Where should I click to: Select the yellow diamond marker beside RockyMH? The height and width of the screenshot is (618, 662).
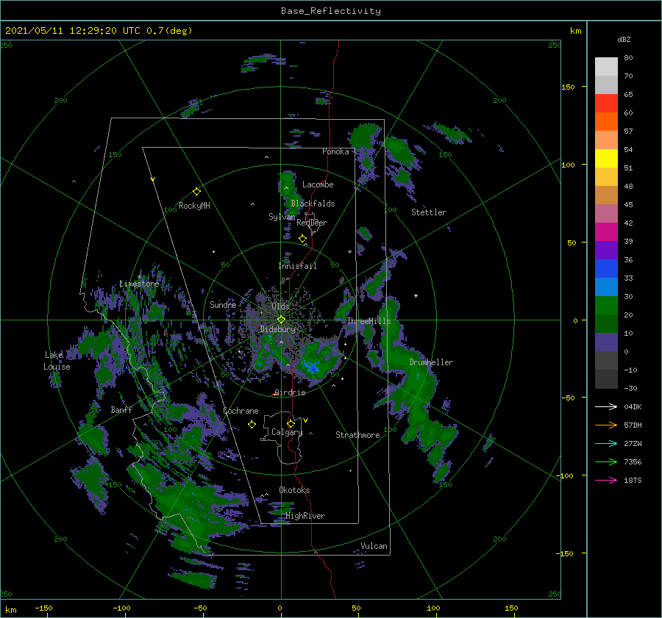tap(196, 192)
